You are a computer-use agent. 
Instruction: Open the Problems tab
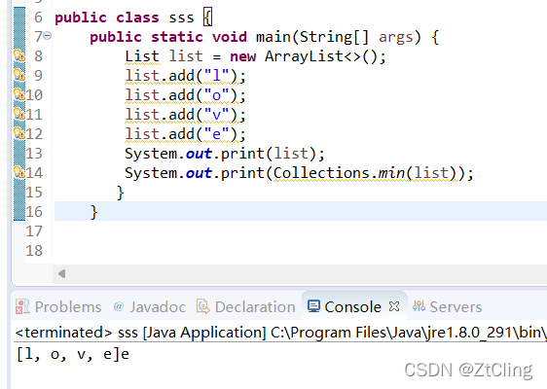[x=58, y=306]
